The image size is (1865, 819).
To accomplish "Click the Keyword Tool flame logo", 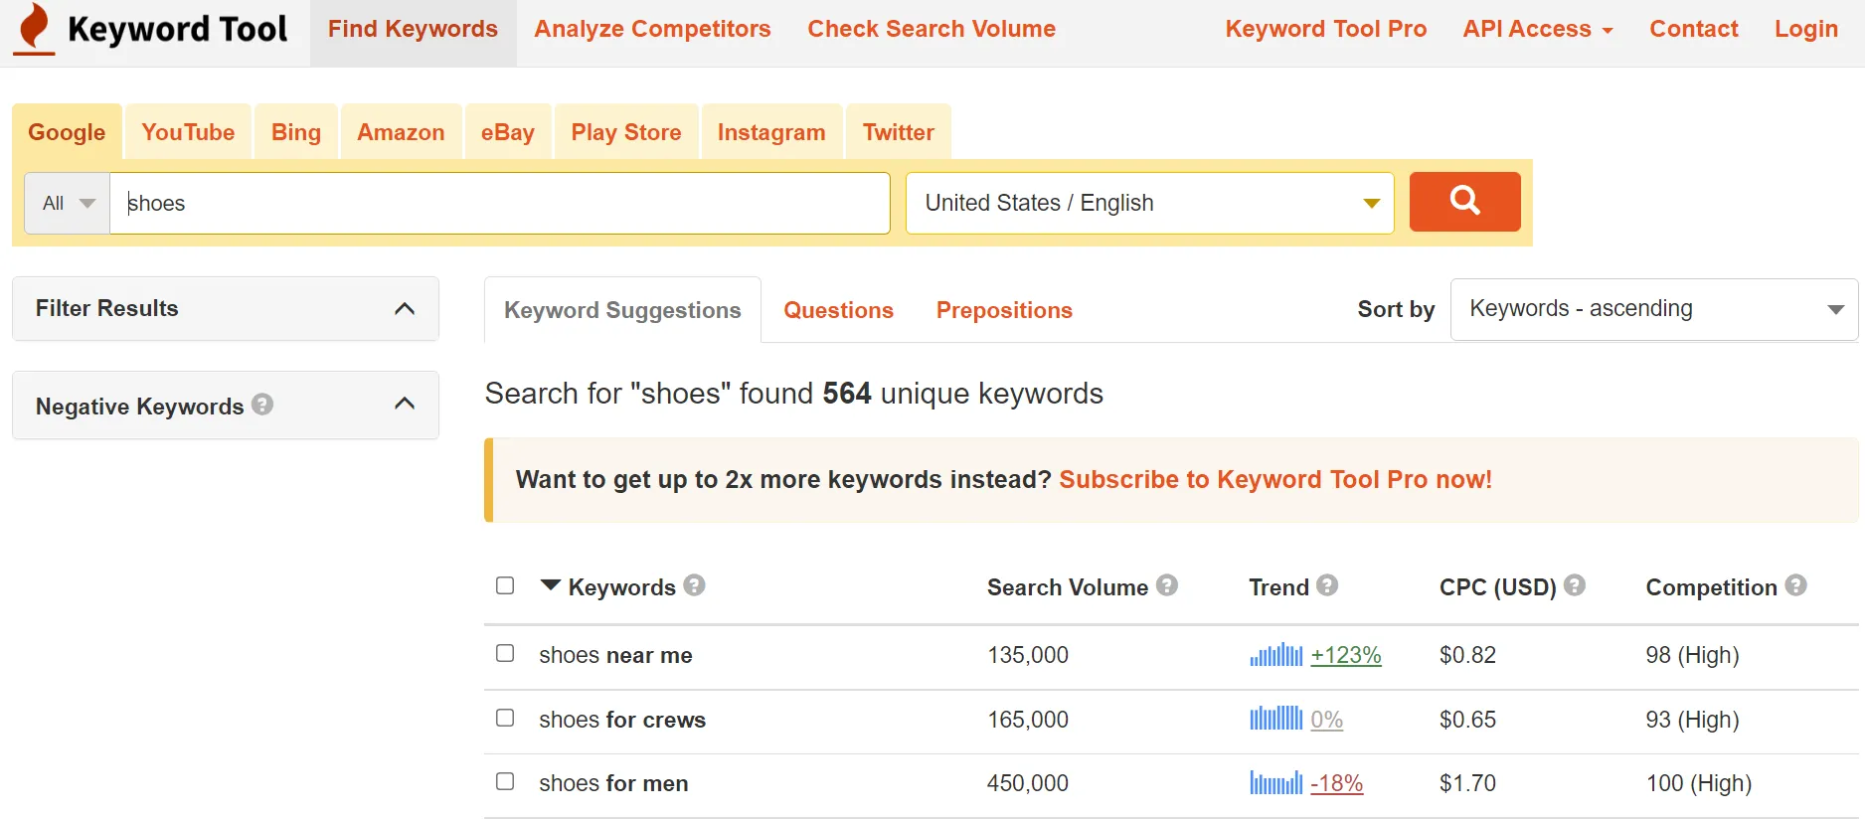I will tap(36, 28).
